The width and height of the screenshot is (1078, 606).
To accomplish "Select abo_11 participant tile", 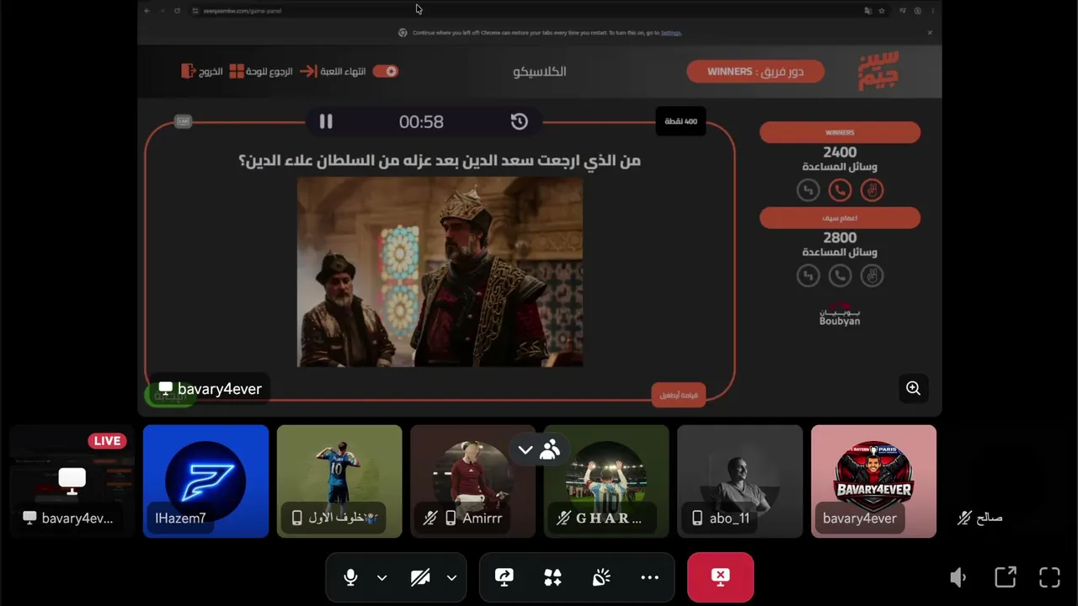I will pyautogui.click(x=740, y=481).
